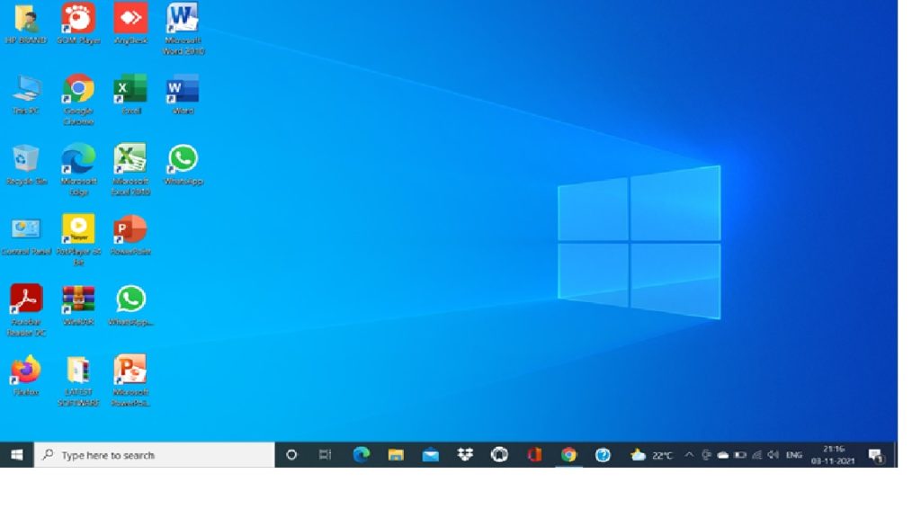The height and width of the screenshot is (518, 921).
Task: Select Microsoft Excel 2010 desktop shortcut
Action: pos(130,169)
